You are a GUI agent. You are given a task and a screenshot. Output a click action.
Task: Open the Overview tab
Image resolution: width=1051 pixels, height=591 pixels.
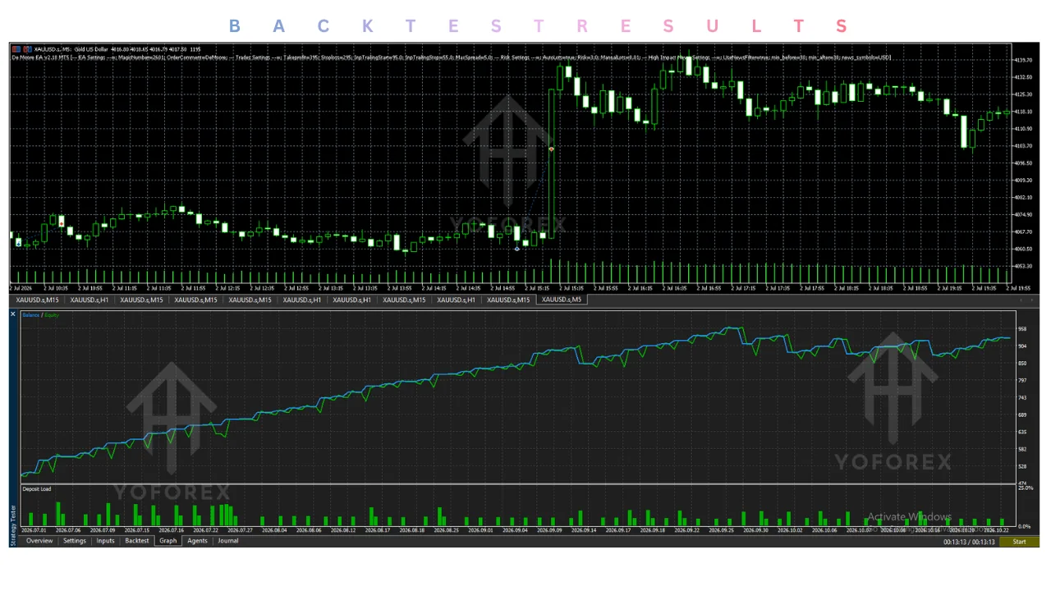[x=39, y=541]
